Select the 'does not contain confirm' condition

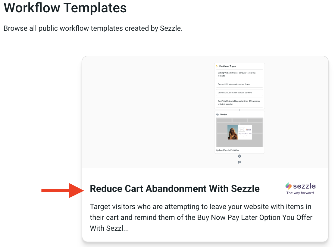240,93
